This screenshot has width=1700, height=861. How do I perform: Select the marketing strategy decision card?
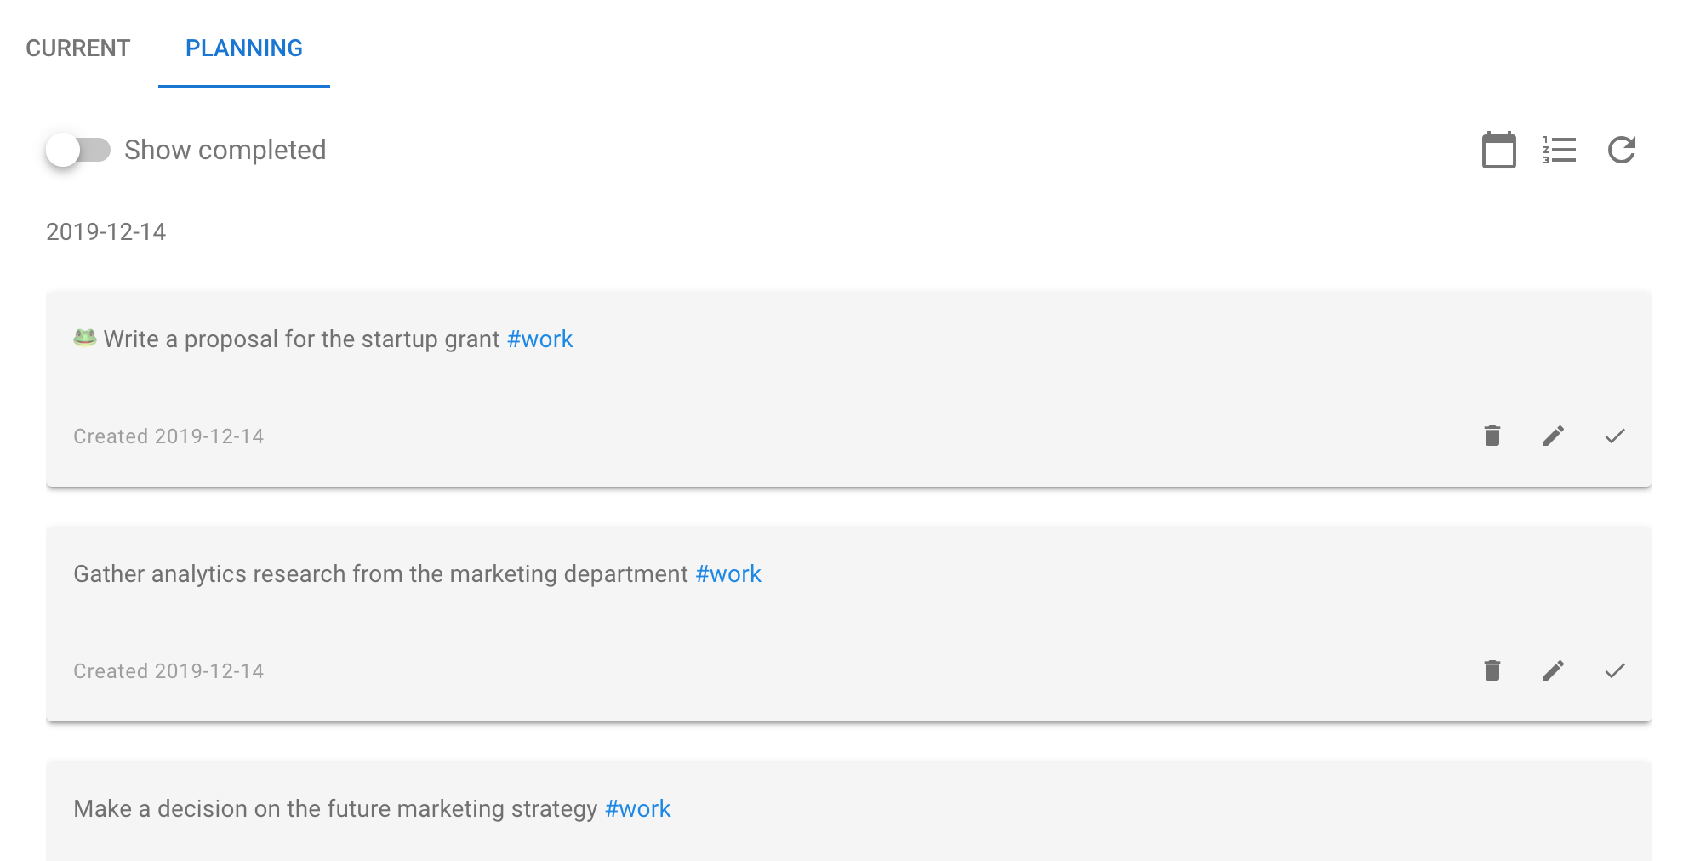tap(849, 811)
